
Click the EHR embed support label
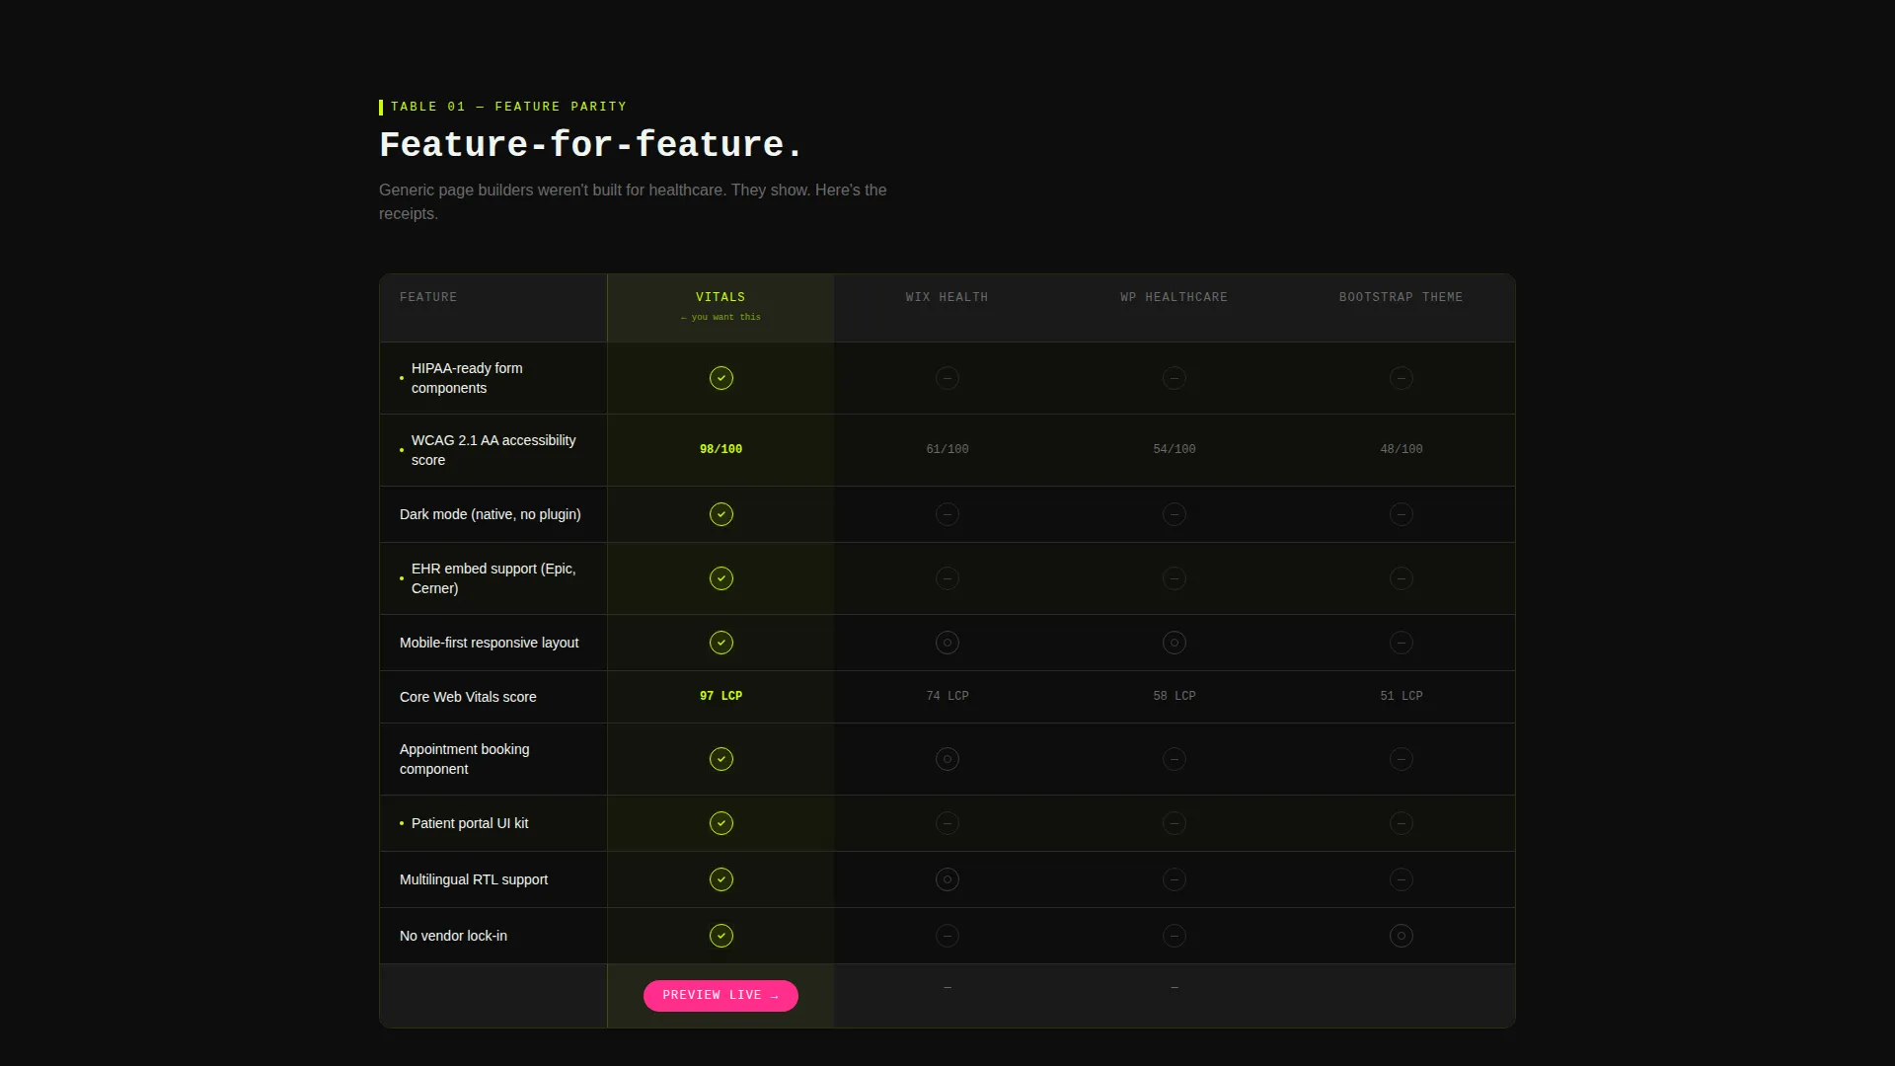tap(493, 578)
